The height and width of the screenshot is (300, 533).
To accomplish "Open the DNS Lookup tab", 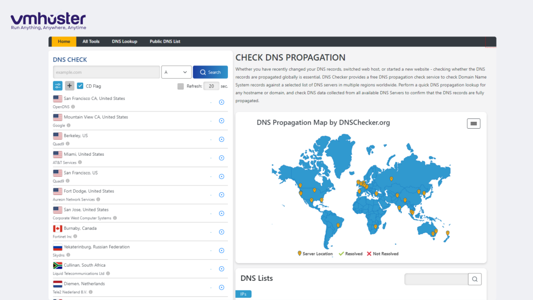I will [124, 42].
